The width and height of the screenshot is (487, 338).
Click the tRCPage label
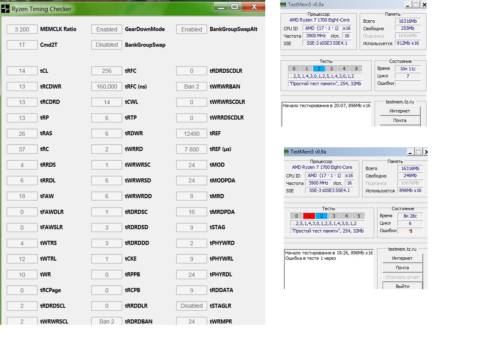click(50, 290)
